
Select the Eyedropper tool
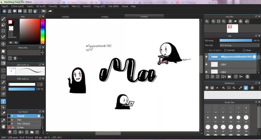[3, 120]
